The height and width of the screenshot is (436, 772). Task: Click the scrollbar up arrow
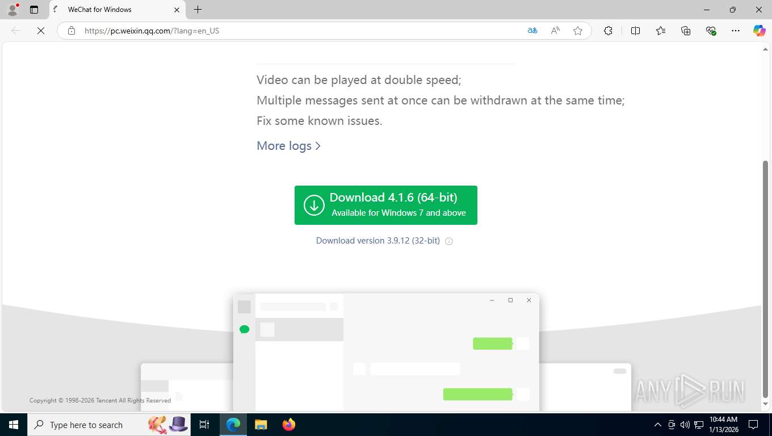pos(765,49)
